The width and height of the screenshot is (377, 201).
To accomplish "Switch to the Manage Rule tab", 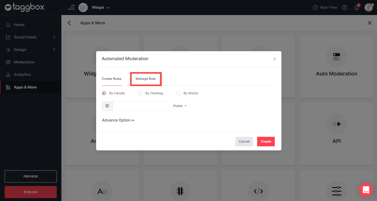I will pyautogui.click(x=146, y=79).
